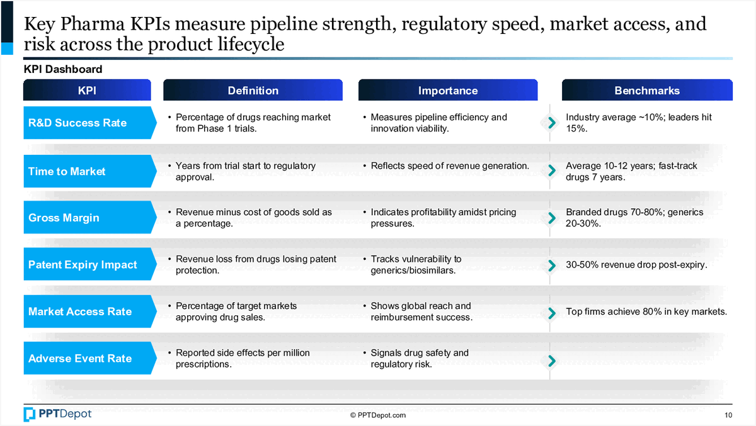Click the R&D Success Rate label
This screenshot has height=426, width=756.
tap(77, 123)
